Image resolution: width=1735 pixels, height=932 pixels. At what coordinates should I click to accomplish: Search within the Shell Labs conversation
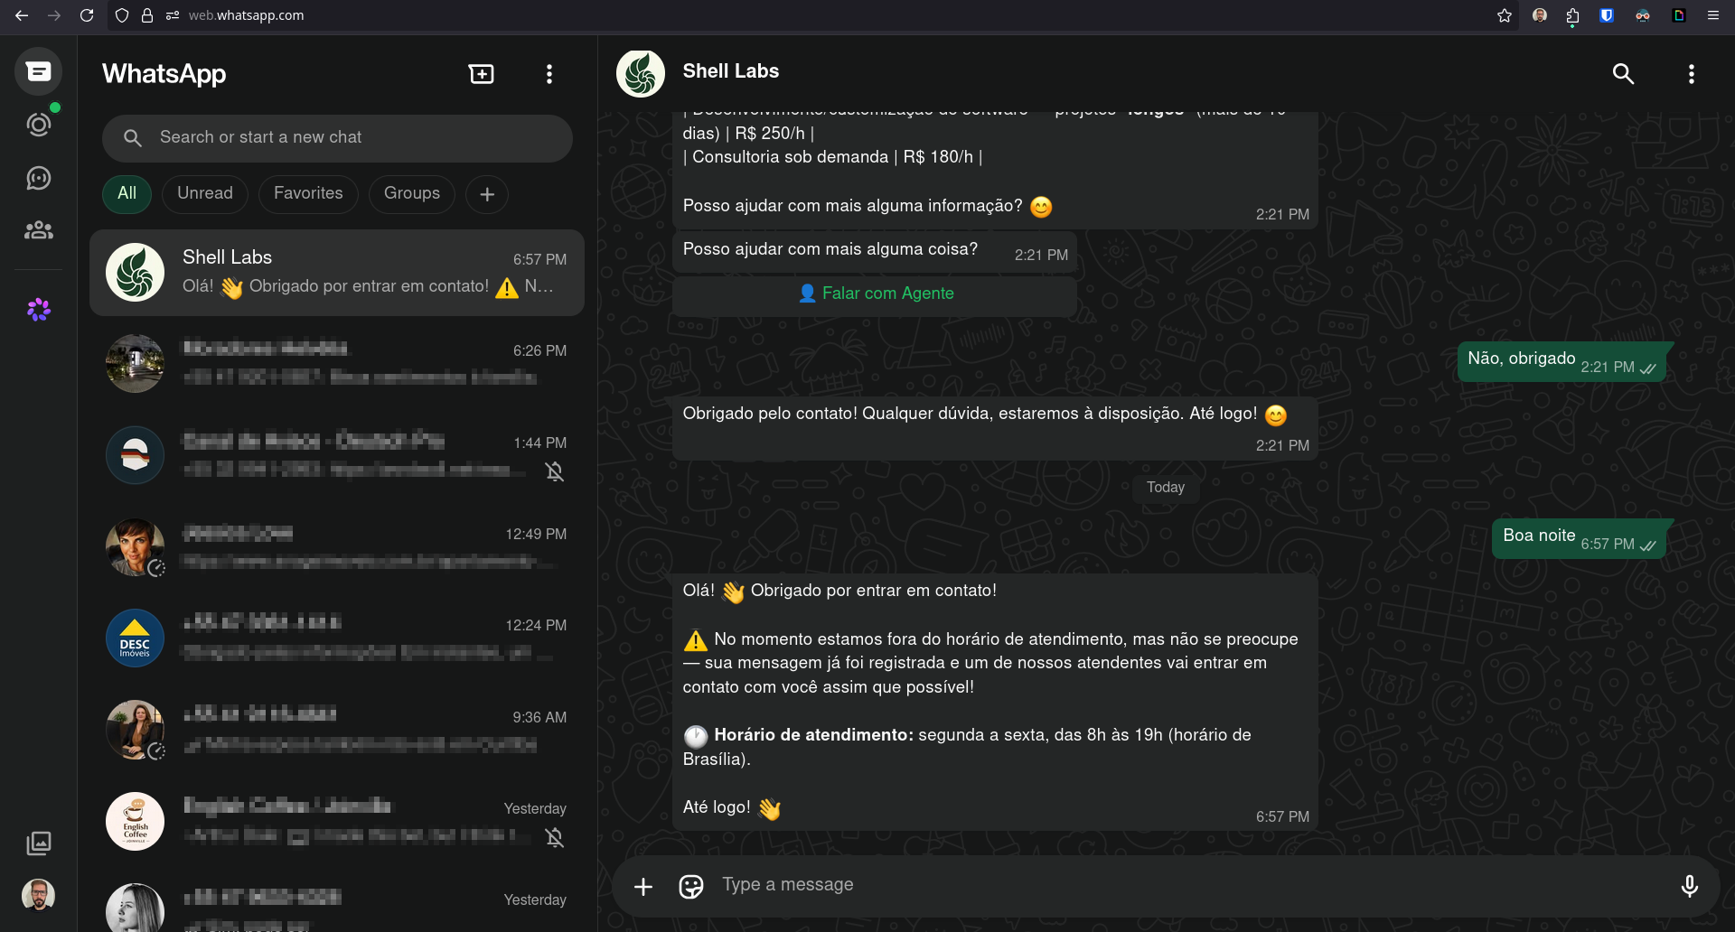point(1623,74)
